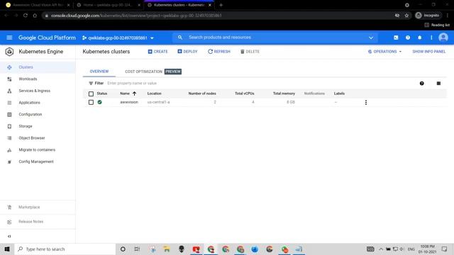This screenshot has height=255, width=454.
Task: Click the Delete button
Action: pyautogui.click(x=250, y=52)
